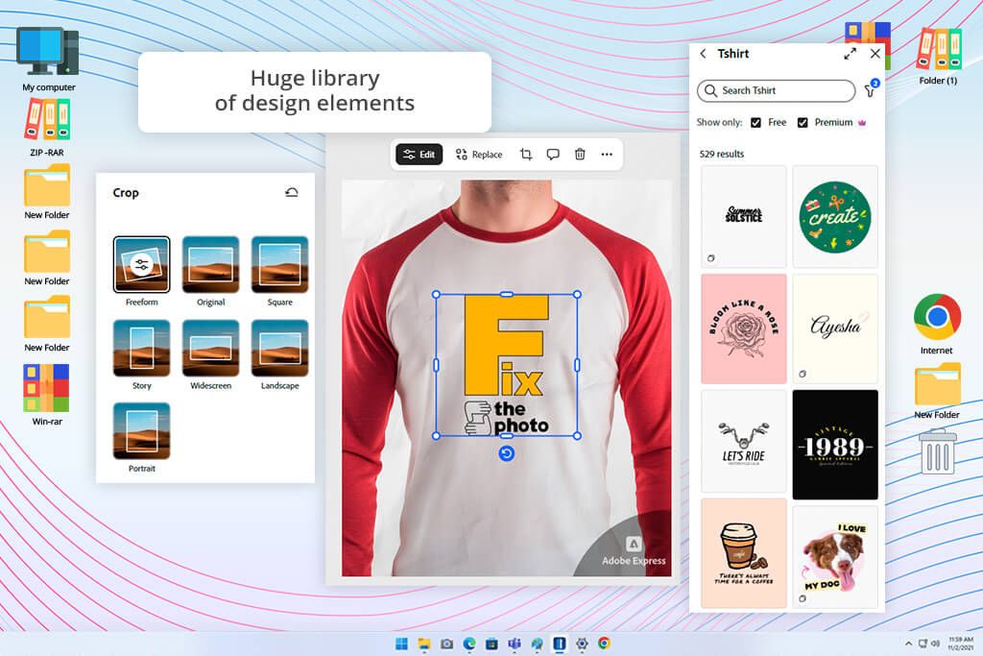Click the comment bubble icon in the toolbar

click(553, 155)
